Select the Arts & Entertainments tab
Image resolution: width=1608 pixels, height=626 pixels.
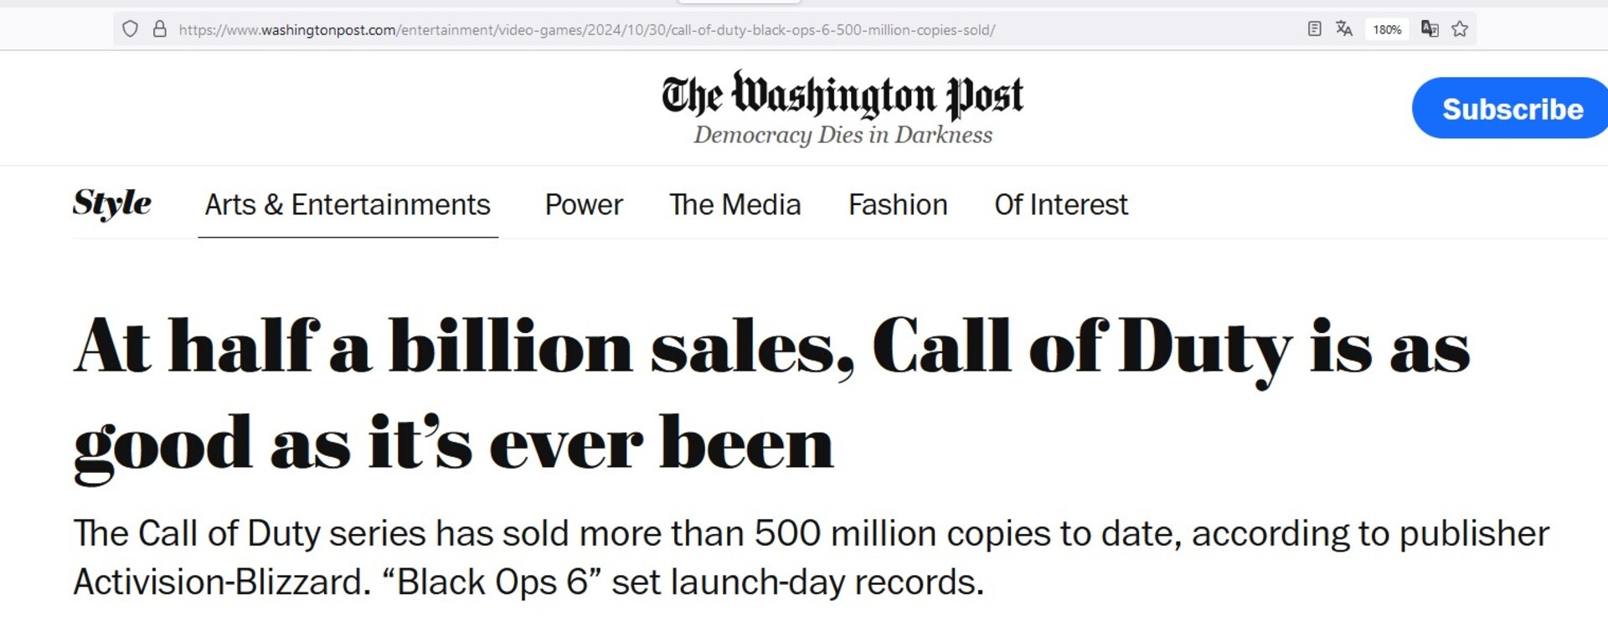(x=348, y=205)
